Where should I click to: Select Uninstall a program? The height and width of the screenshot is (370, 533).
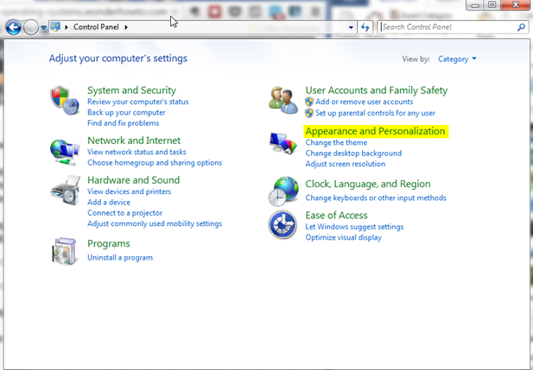point(120,258)
